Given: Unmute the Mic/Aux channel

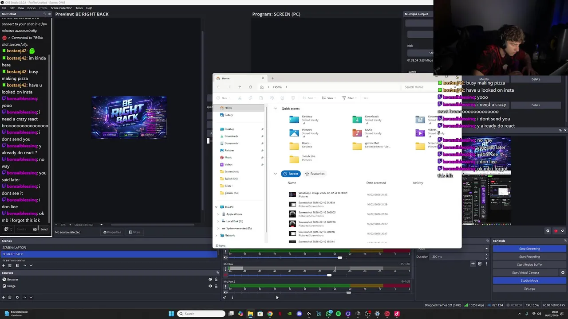Looking at the screenshot, I should [225, 275].
